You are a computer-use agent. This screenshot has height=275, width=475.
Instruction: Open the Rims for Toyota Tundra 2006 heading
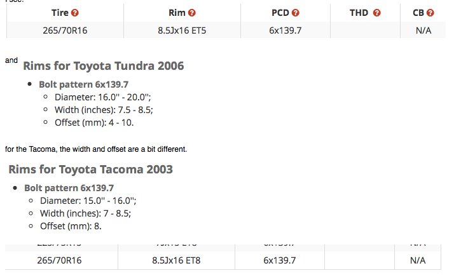pyautogui.click(x=103, y=66)
